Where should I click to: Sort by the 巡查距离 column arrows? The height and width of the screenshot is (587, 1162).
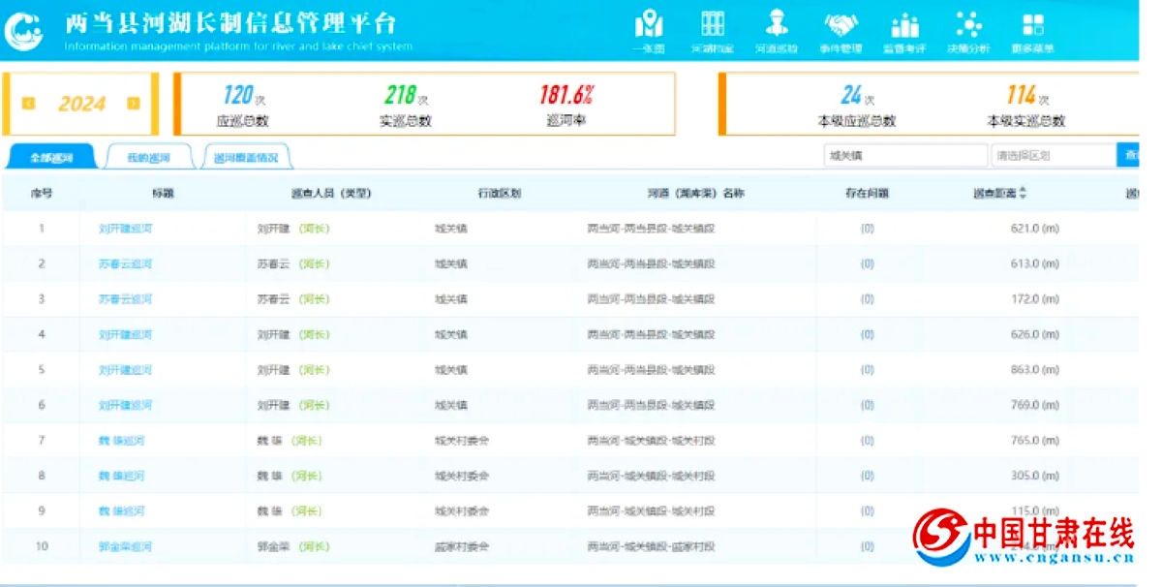1023,194
